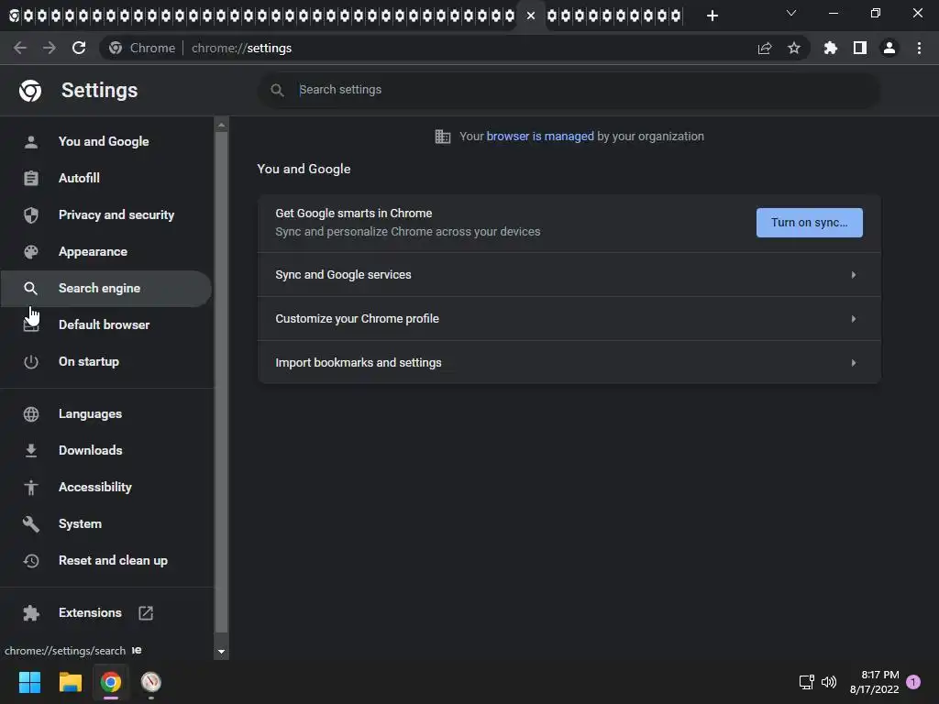Screen dimensions: 939x704
Task: Click the Accessibility figure icon
Action: [31, 488]
